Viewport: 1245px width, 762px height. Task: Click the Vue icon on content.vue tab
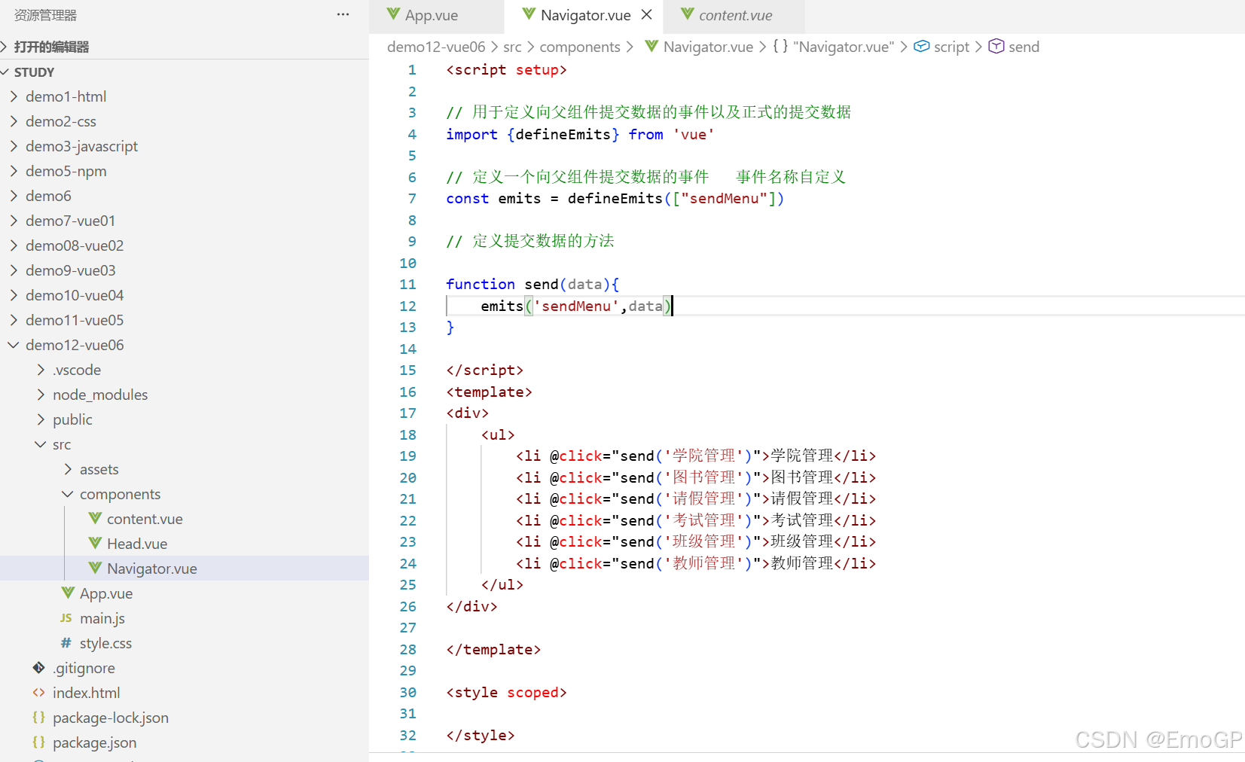click(x=687, y=14)
